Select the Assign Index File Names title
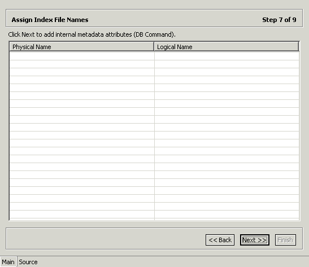This screenshot has height=267, width=309. click(50, 20)
